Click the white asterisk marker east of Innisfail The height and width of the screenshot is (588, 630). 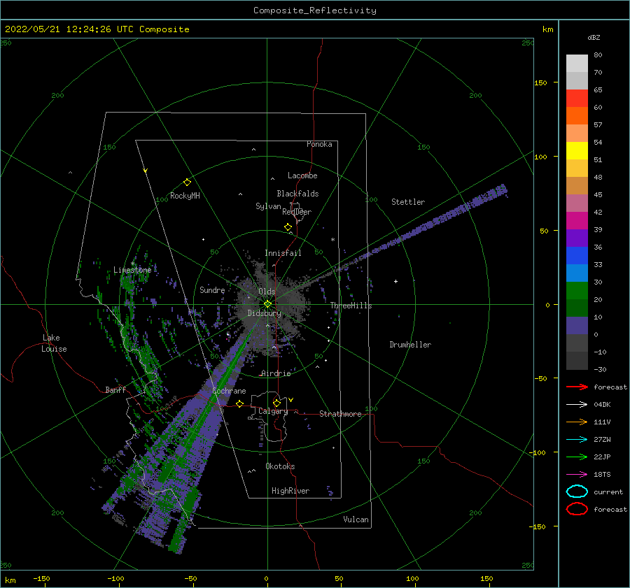[x=332, y=240]
